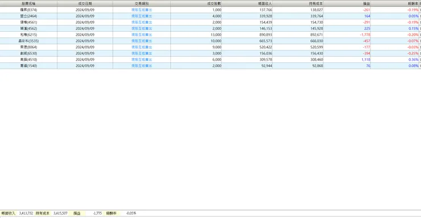Click the 137,766 book income value

(x=266, y=10)
